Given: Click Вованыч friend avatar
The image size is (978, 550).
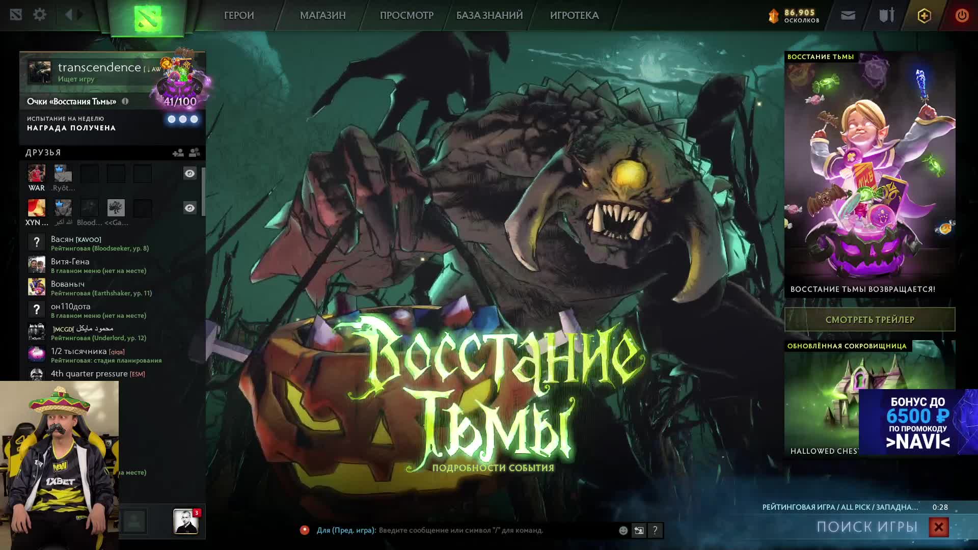Looking at the screenshot, I should pyautogui.click(x=37, y=287).
